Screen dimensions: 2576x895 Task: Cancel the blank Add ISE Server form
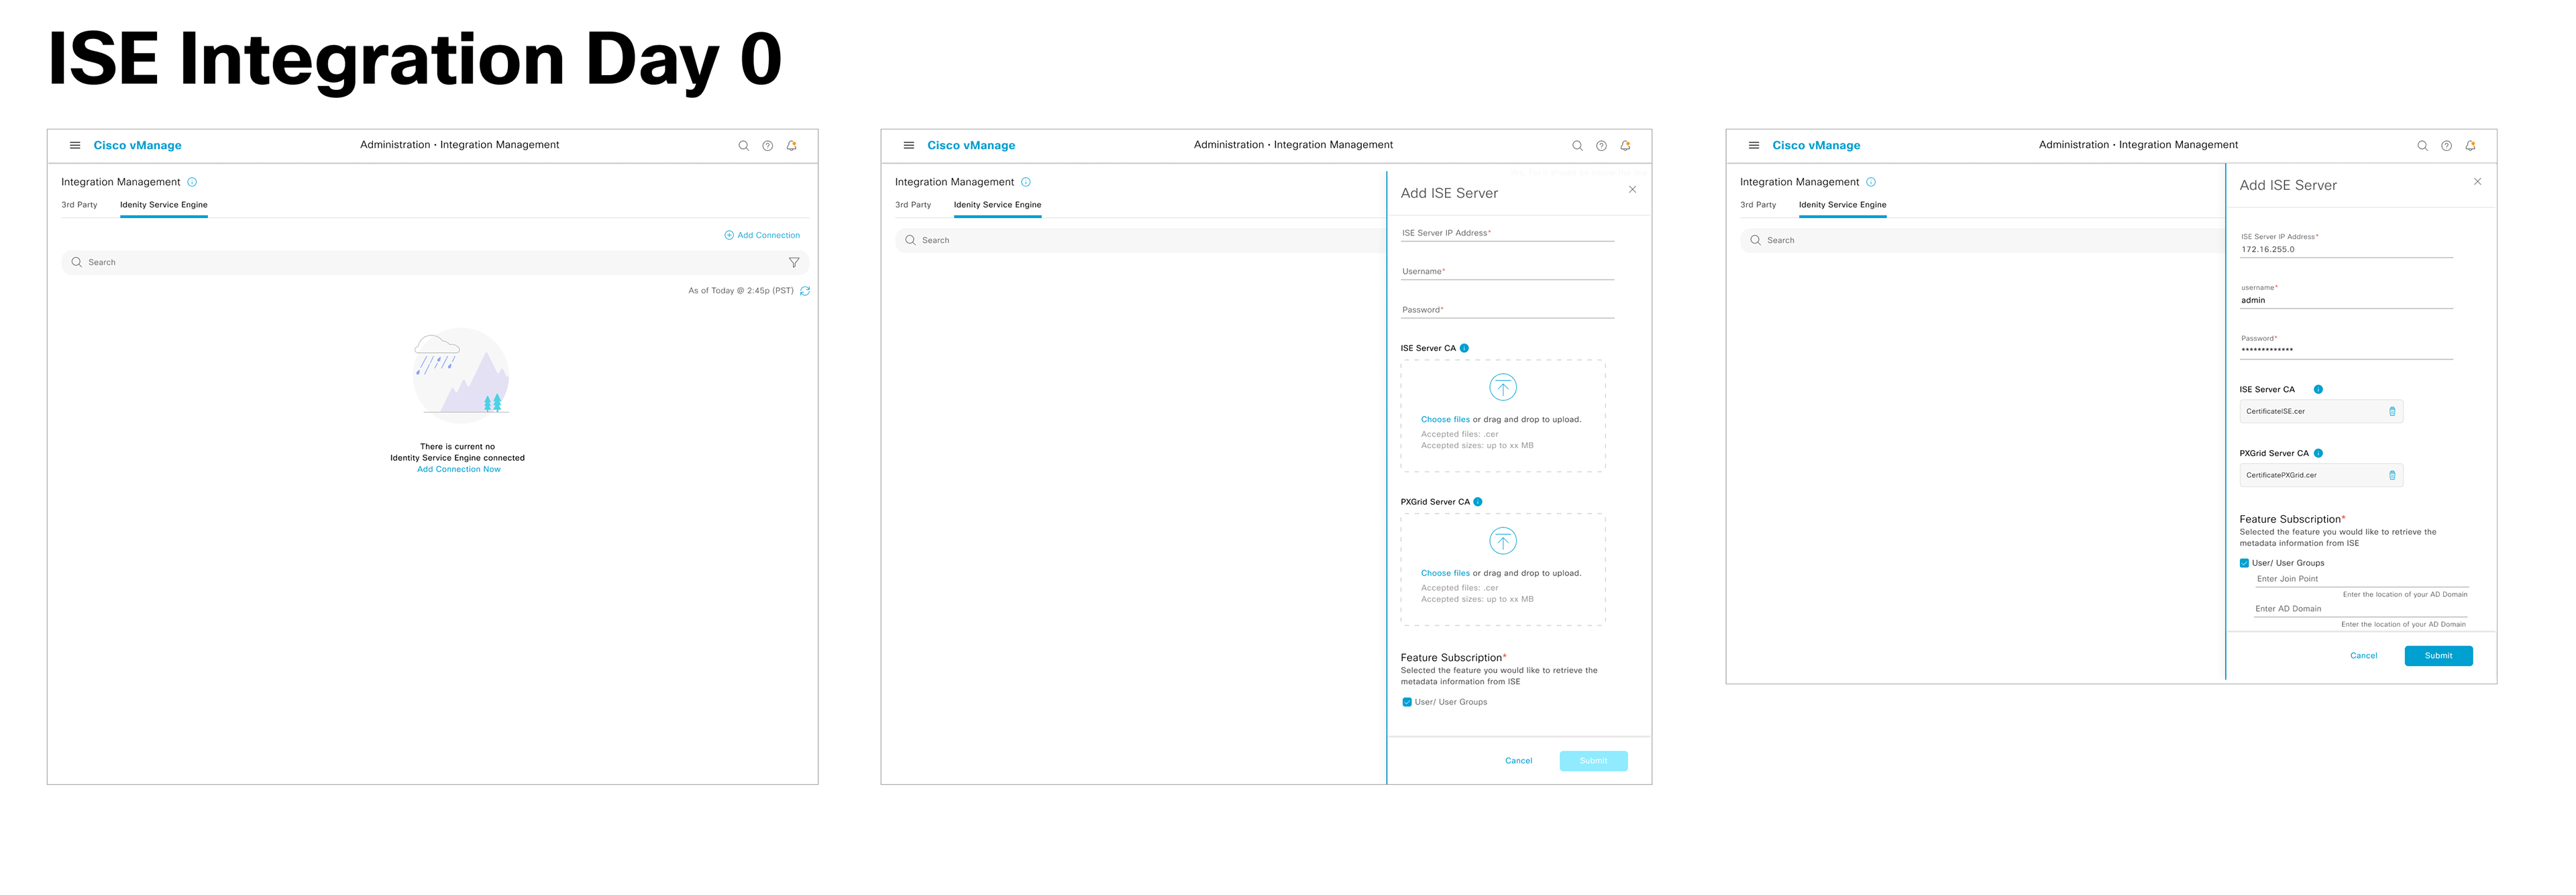pos(1518,762)
